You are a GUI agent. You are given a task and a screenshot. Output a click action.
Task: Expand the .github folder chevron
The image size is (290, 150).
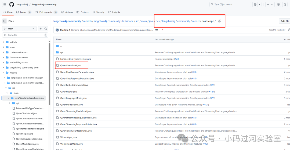click(x=3, y=42)
